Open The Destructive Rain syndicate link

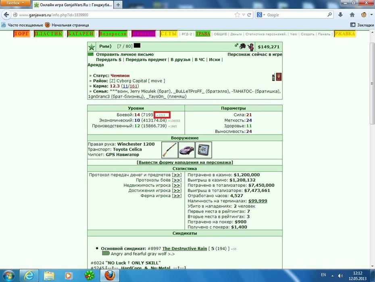(x=185, y=249)
